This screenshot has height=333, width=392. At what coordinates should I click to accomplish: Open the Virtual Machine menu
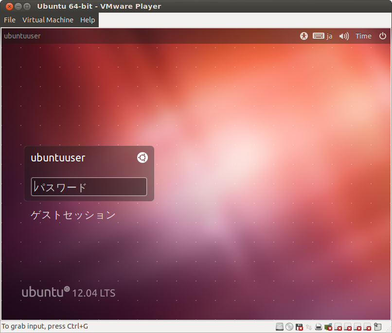click(x=48, y=20)
